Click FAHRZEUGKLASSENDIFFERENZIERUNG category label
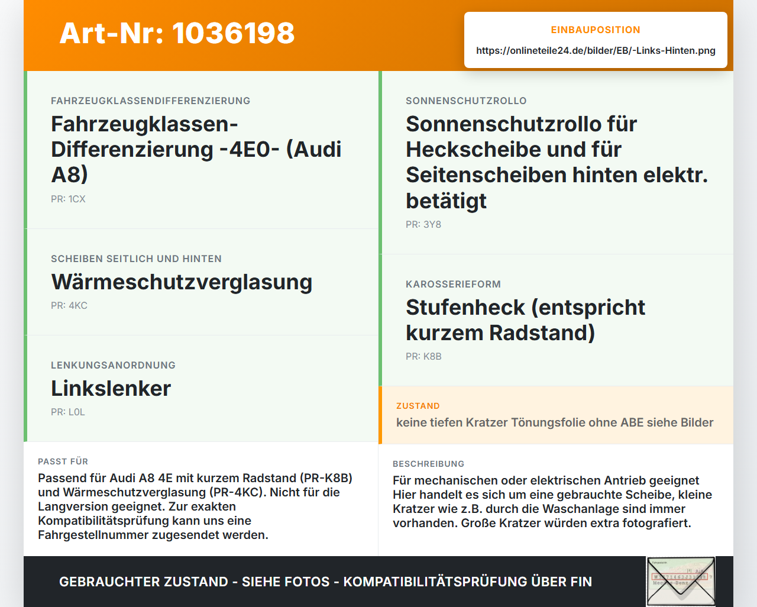Screen dimensions: 757x607 click(151, 101)
